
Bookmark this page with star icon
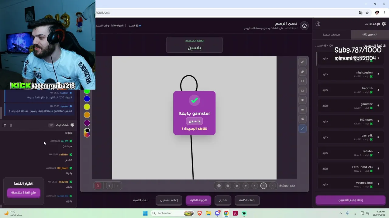click(367, 13)
